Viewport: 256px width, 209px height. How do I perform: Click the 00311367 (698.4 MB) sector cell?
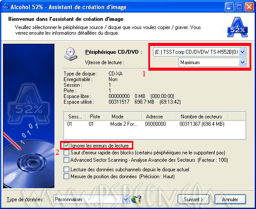tap(202, 124)
